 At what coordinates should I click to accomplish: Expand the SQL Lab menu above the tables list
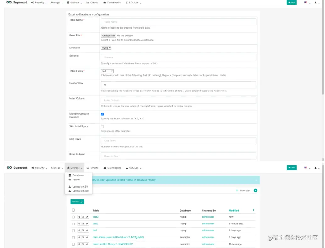pyautogui.click(x=134, y=168)
